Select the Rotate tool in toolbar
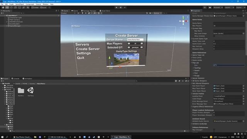Screen dimensions: 247x139 tap(11, 7)
